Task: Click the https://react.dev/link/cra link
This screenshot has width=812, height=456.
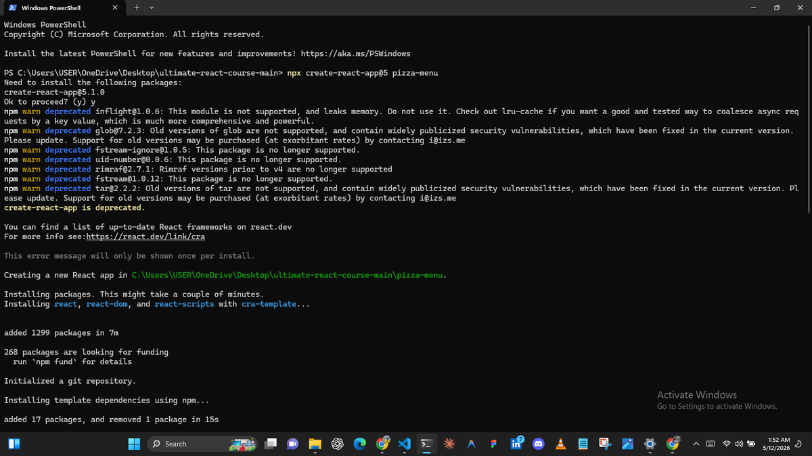Action: point(145,237)
